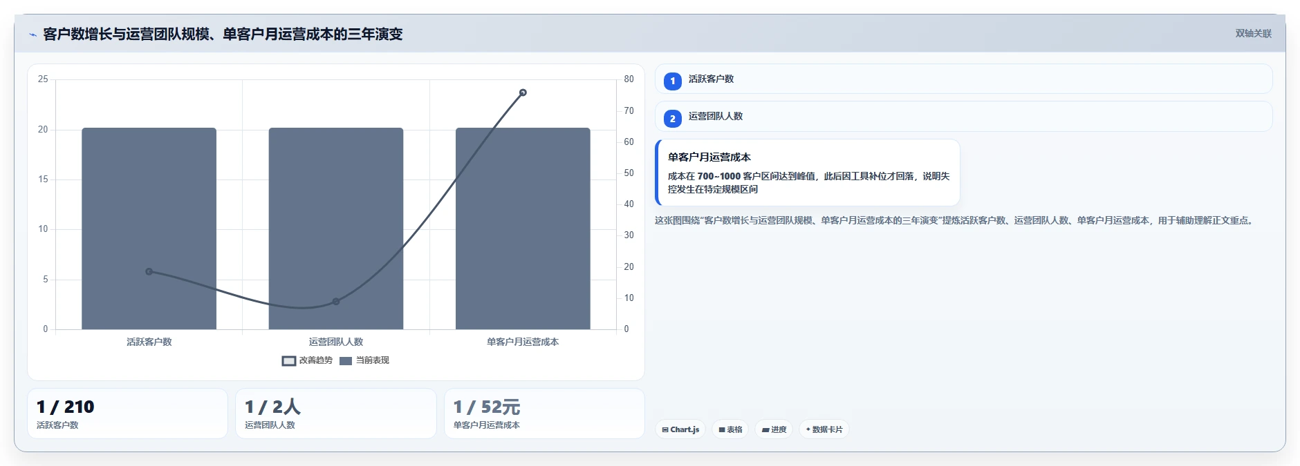Open the 单客户月运营成本 detail card
The width and height of the screenshot is (1300, 466).
808,173
